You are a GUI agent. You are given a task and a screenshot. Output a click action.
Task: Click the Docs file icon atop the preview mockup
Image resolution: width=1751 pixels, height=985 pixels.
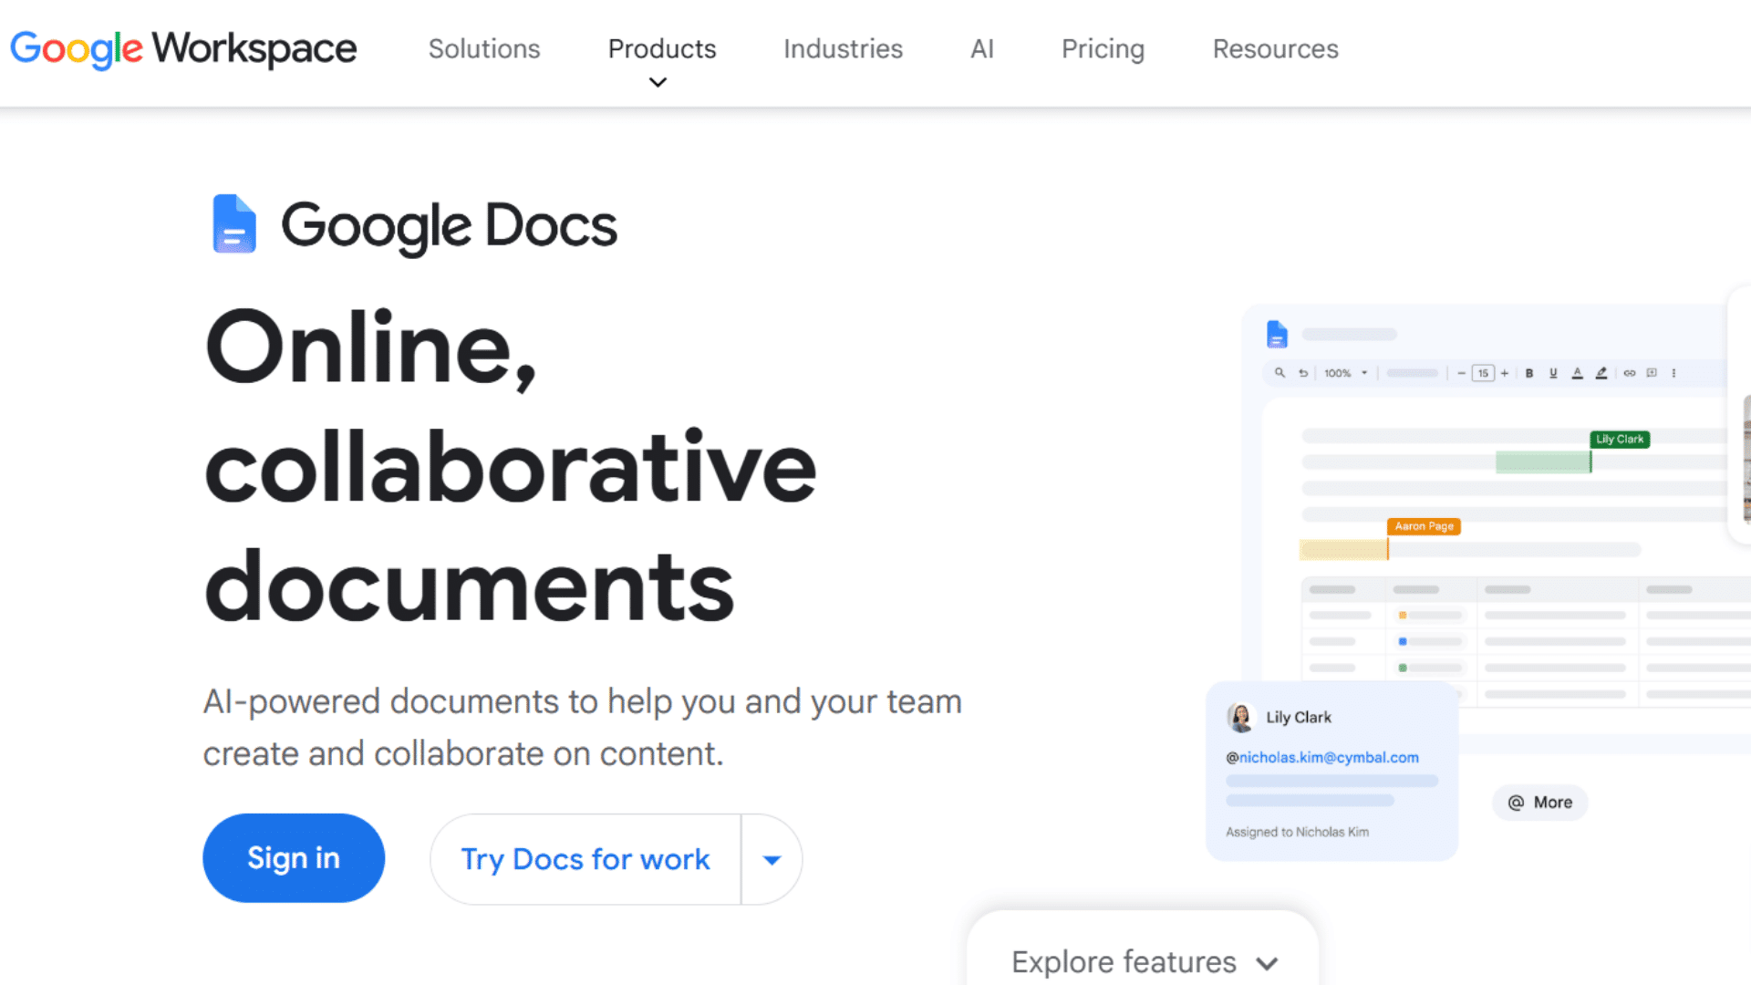1277,334
